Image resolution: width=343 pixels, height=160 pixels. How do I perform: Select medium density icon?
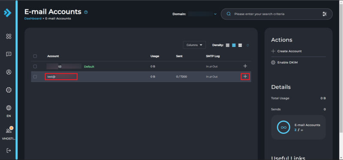(x=234, y=45)
